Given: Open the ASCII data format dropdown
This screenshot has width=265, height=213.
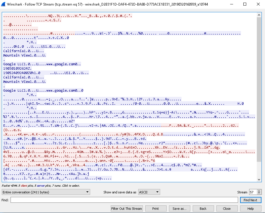Looking at the screenshot, I should (x=149, y=192).
